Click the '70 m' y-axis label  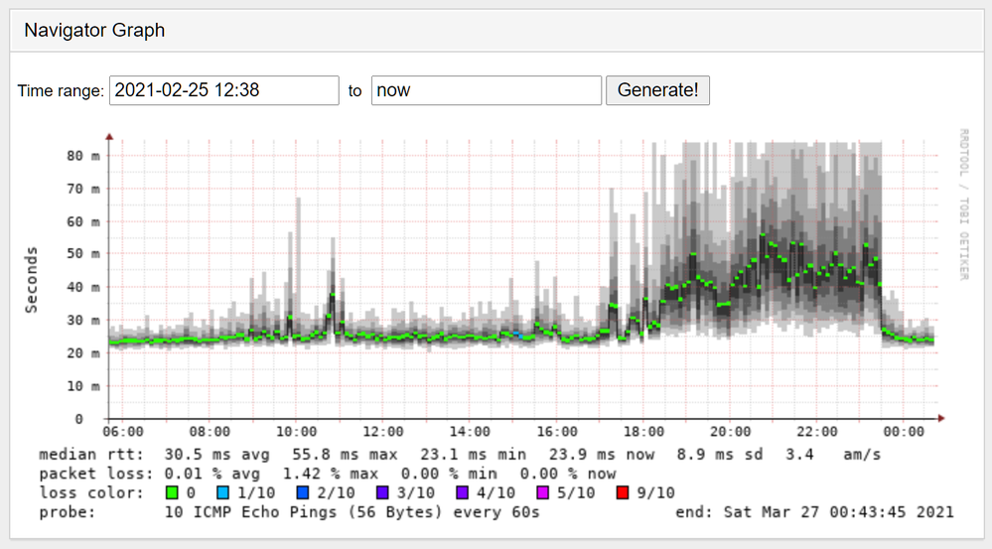coord(83,189)
